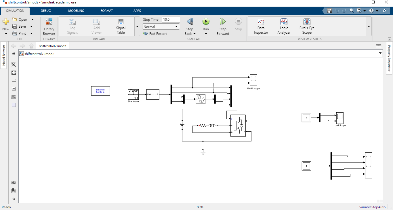Viewport: 393px width, 210px height.
Task: Click the Zoom tool in palette
Action: (14, 65)
